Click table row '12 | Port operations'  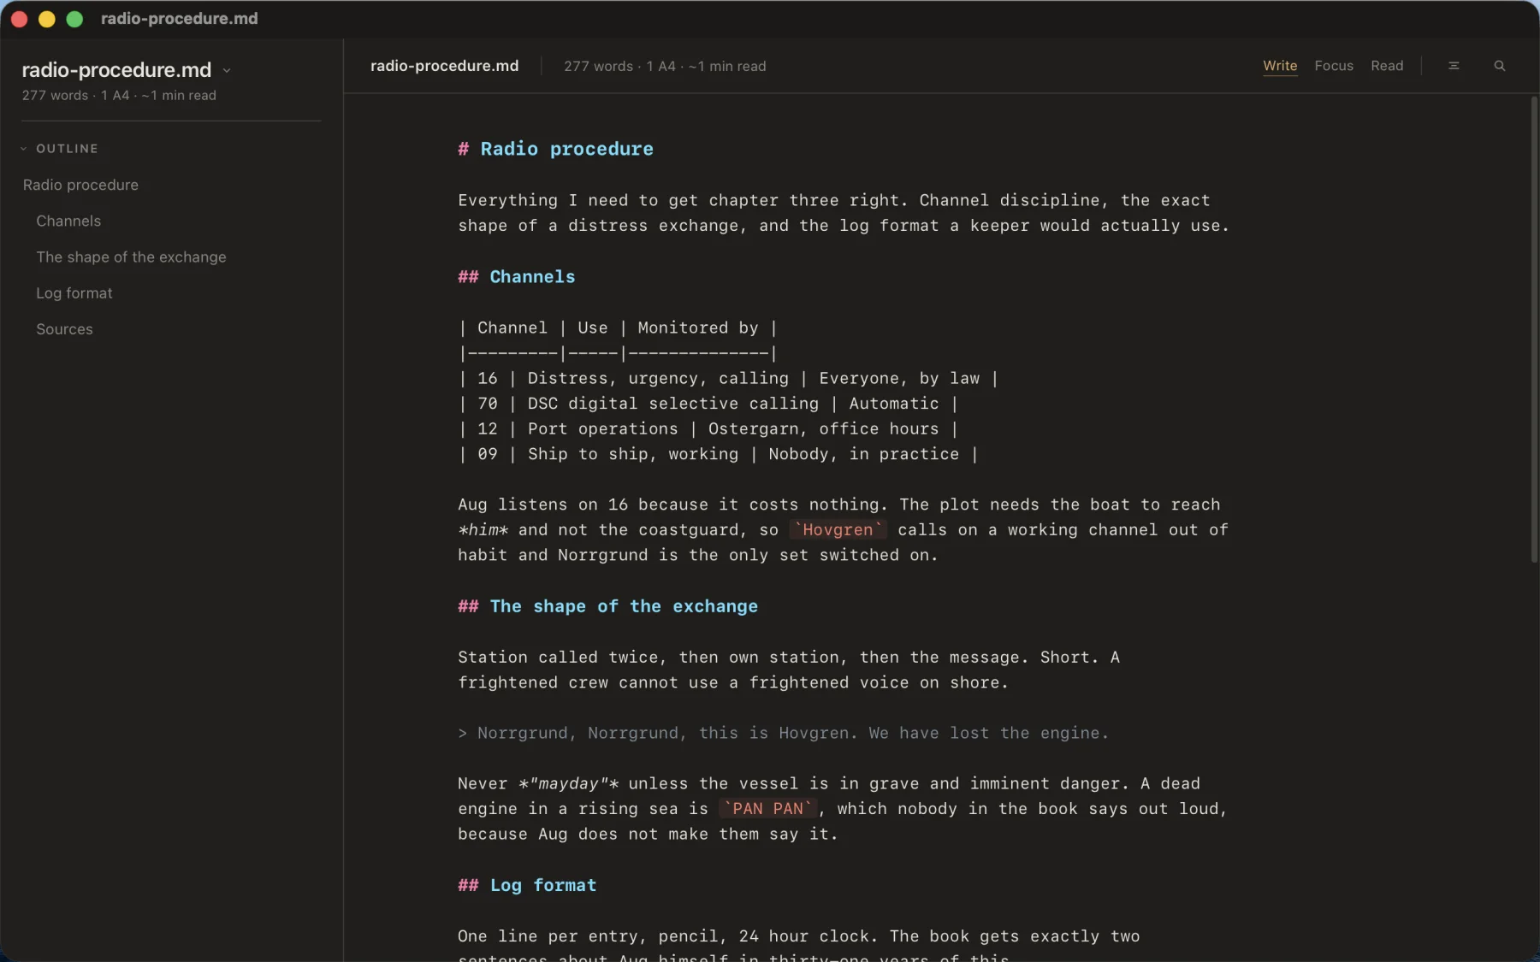[708, 429]
